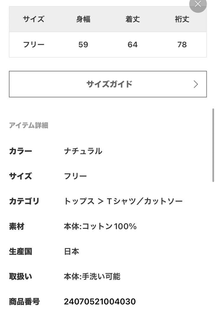Click the 本体:手洗い可能 care text
216x319 pixels.
pos(92,276)
